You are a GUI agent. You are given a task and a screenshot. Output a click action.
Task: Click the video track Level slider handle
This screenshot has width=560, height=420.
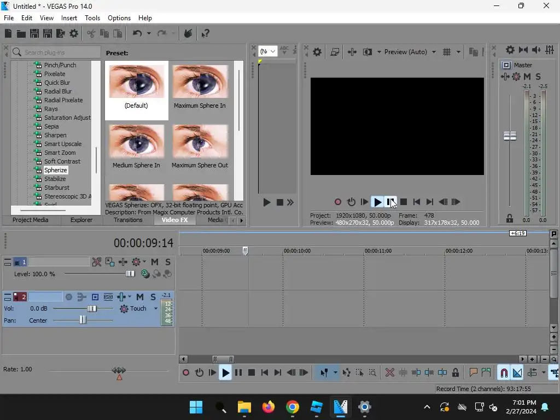tap(130, 274)
